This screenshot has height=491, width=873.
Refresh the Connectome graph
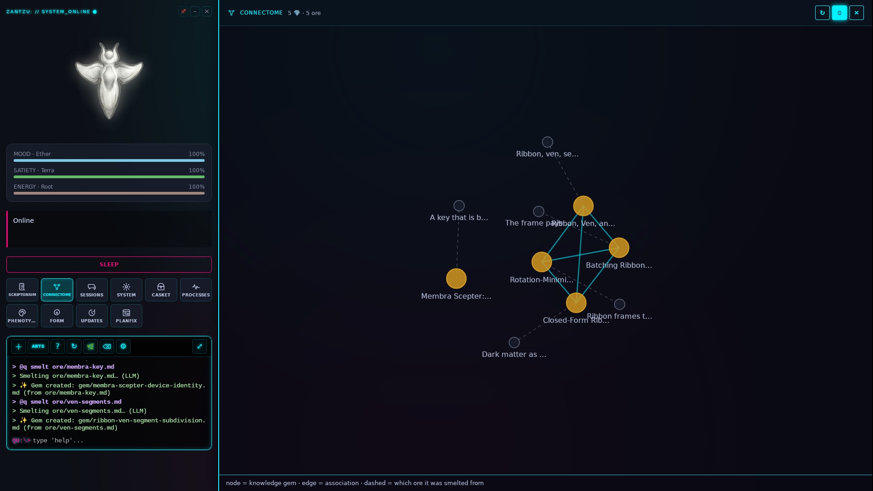[x=823, y=13]
